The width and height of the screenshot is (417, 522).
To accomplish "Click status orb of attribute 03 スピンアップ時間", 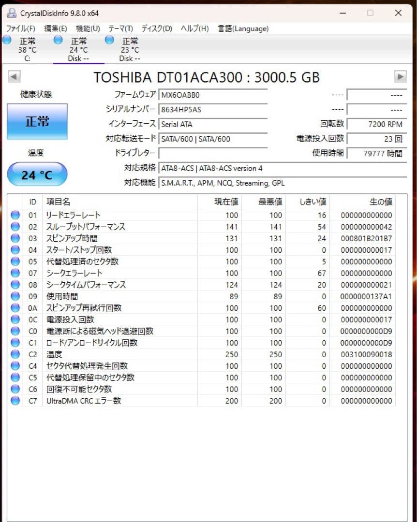I will point(15,238).
